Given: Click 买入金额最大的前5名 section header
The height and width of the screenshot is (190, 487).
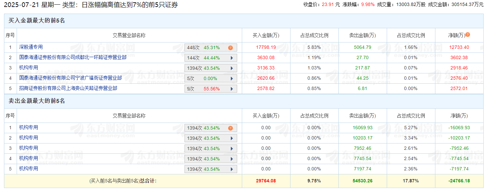Looking at the screenshot, I should pos(37,21).
